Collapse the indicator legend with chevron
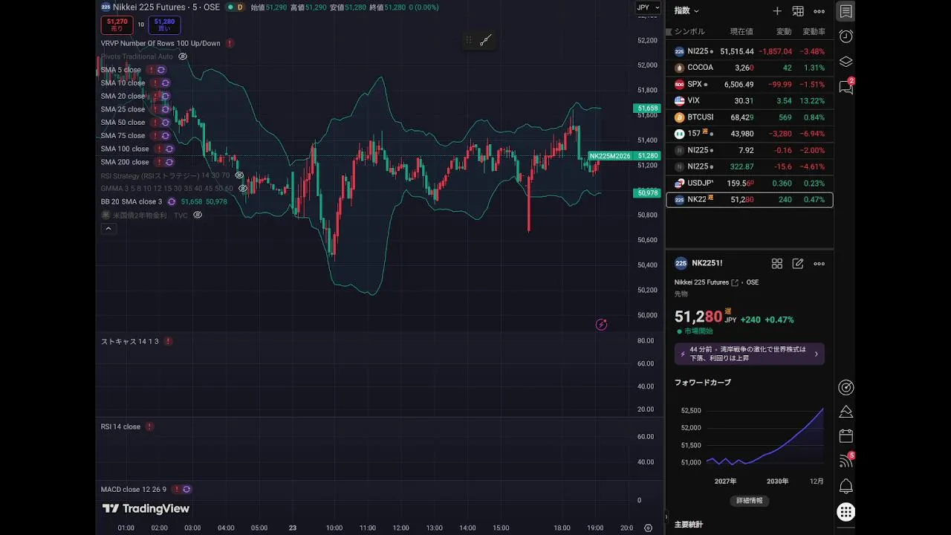 click(108, 229)
